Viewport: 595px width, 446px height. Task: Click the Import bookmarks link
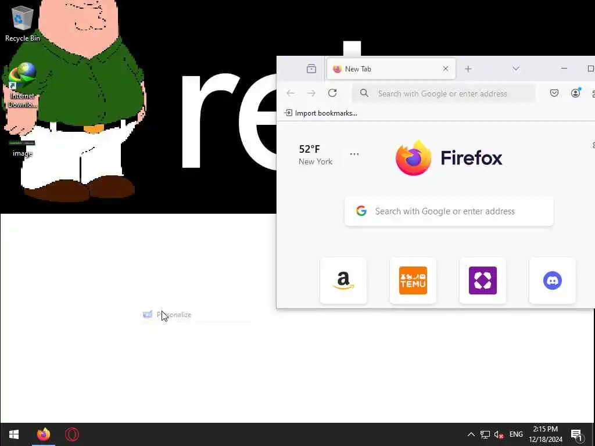[321, 113]
